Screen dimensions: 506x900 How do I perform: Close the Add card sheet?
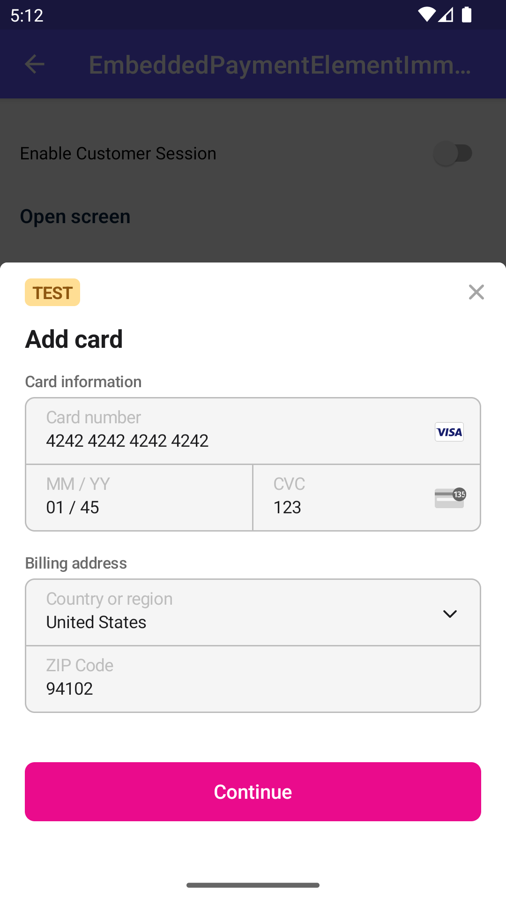476,292
